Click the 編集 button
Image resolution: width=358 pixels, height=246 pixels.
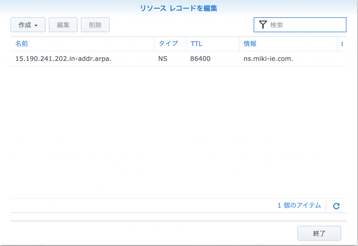(63, 25)
